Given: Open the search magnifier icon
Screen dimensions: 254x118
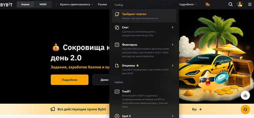Looking at the screenshot, I should [x=230, y=4].
